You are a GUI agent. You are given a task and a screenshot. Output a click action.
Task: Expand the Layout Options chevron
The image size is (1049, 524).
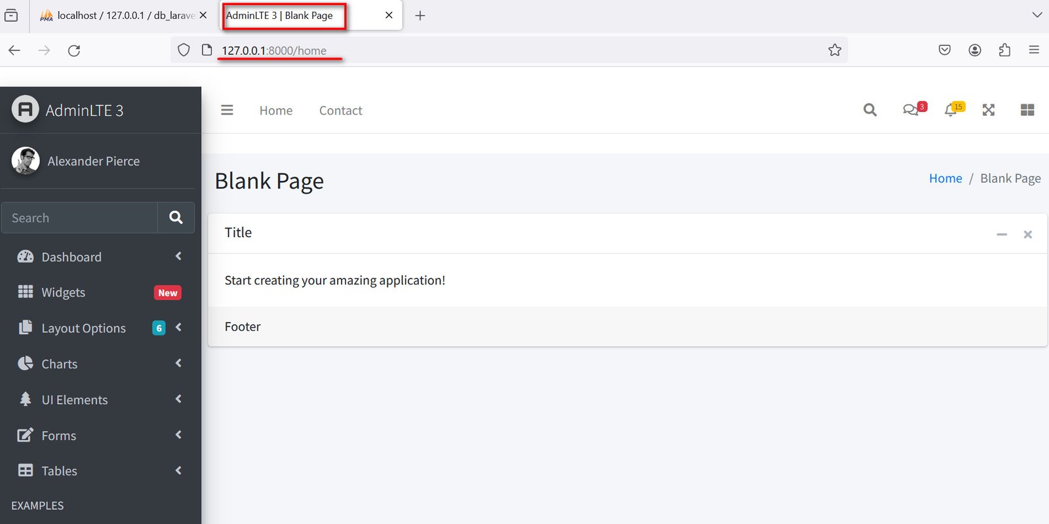click(x=178, y=327)
